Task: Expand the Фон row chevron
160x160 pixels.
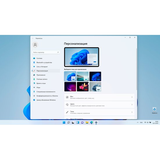Action: (x=132, y=97)
